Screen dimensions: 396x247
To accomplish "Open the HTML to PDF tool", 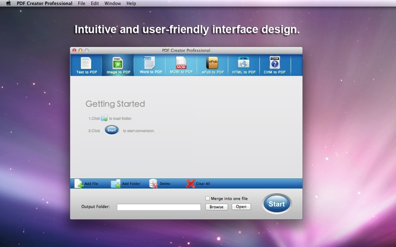I will 244,65.
